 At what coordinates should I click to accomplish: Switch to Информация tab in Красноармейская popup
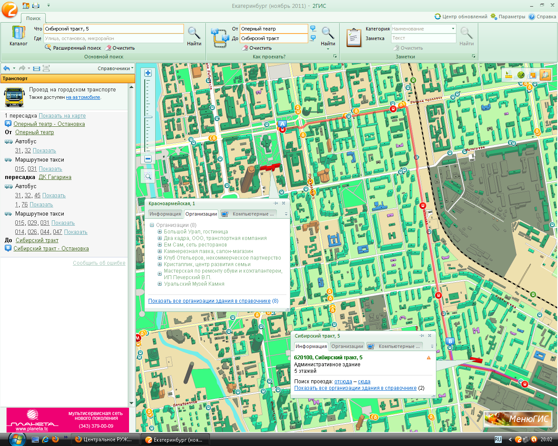(x=165, y=214)
